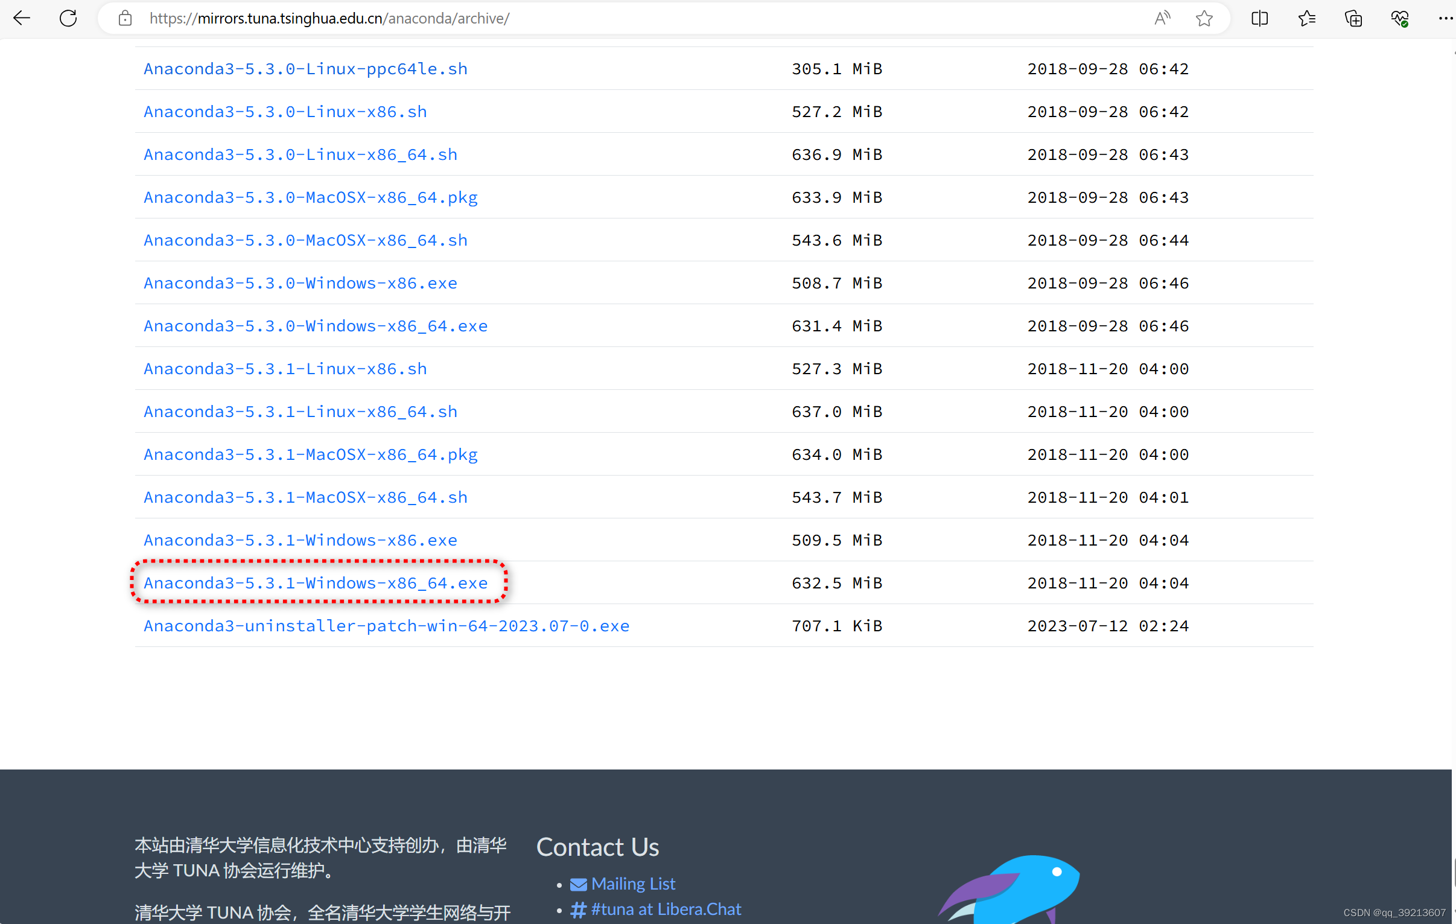Download Anaconda3-5.3.1-Windows-x86_64.exe

tap(316, 582)
